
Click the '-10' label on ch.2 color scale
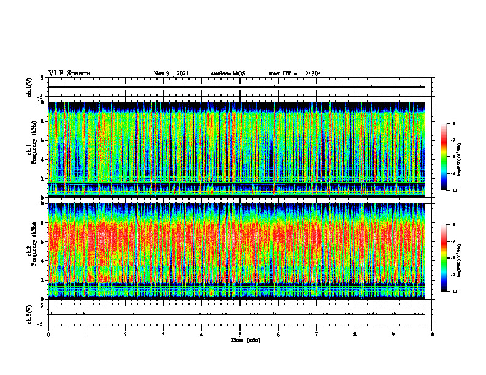click(x=453, y=292)
